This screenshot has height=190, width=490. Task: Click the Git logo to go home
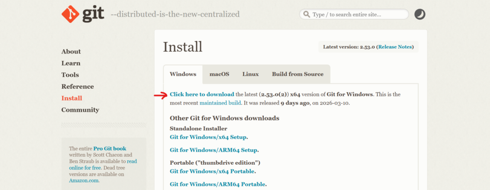coord(83,14)
